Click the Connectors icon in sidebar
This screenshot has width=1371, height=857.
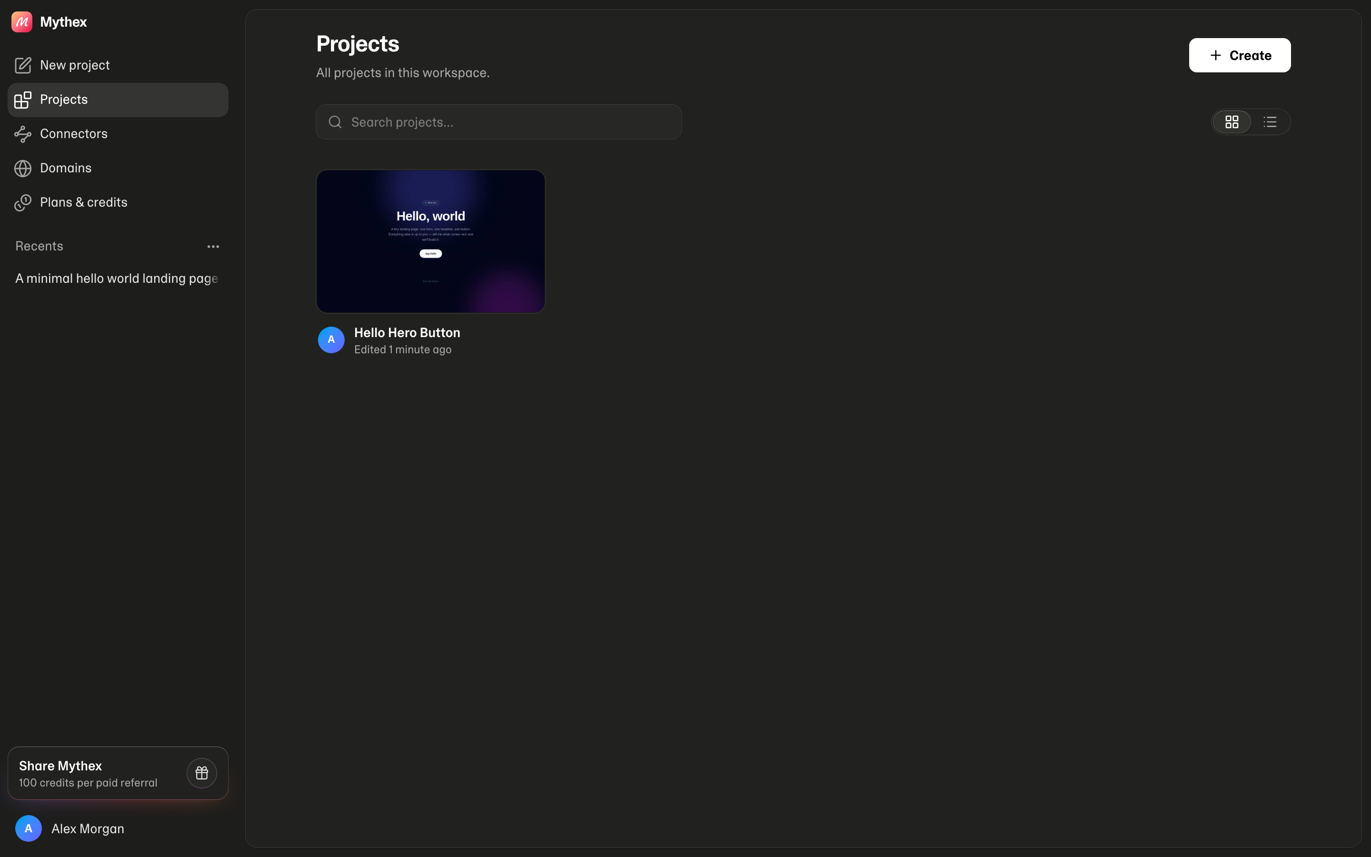click(23, 134)
